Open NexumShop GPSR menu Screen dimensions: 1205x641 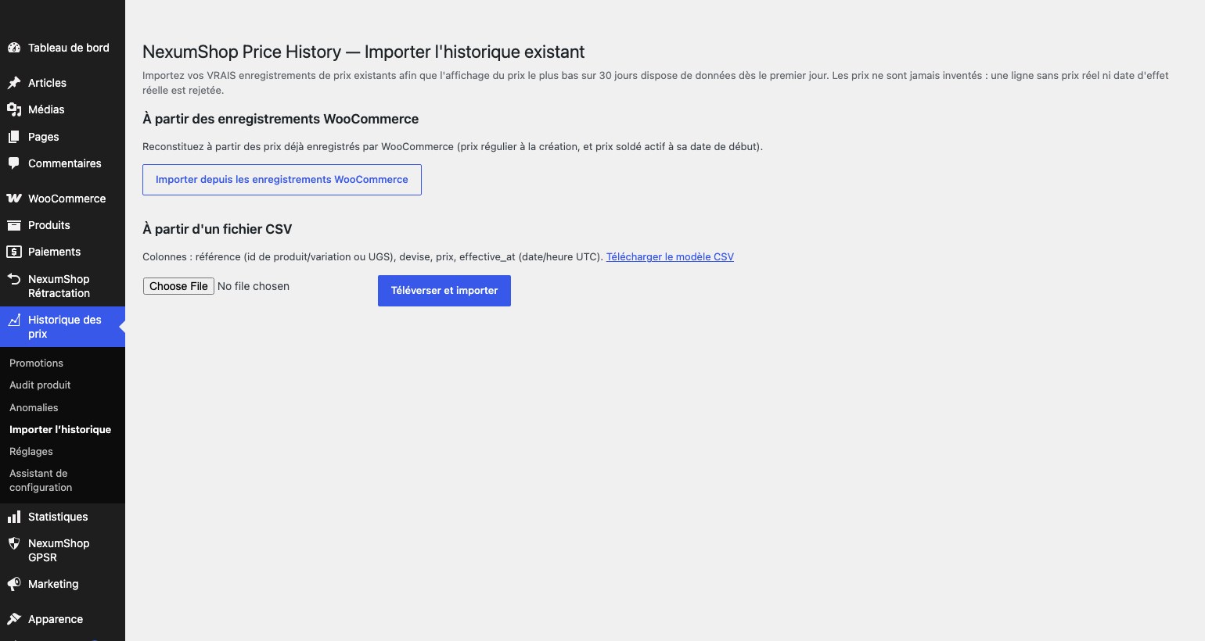pos(63,550)
